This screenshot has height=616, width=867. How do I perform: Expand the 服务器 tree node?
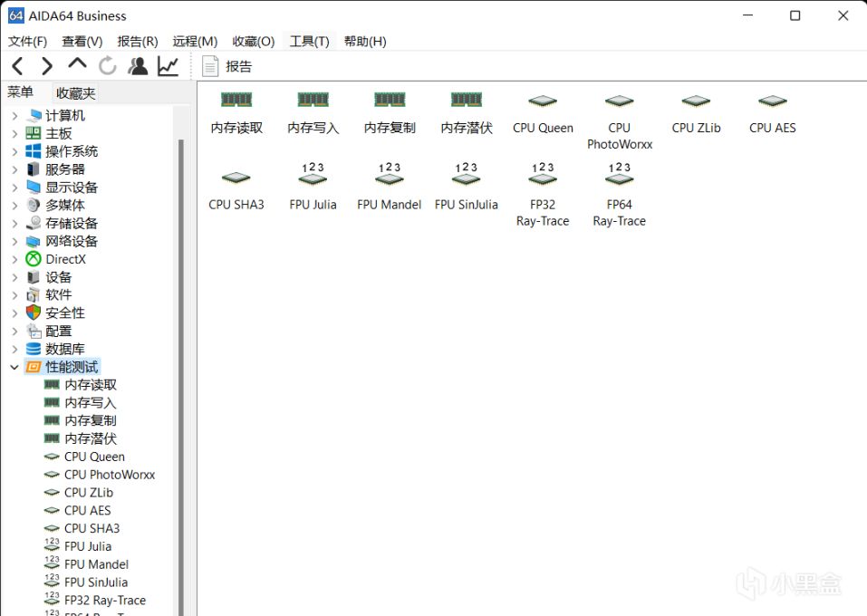point(14,169)
